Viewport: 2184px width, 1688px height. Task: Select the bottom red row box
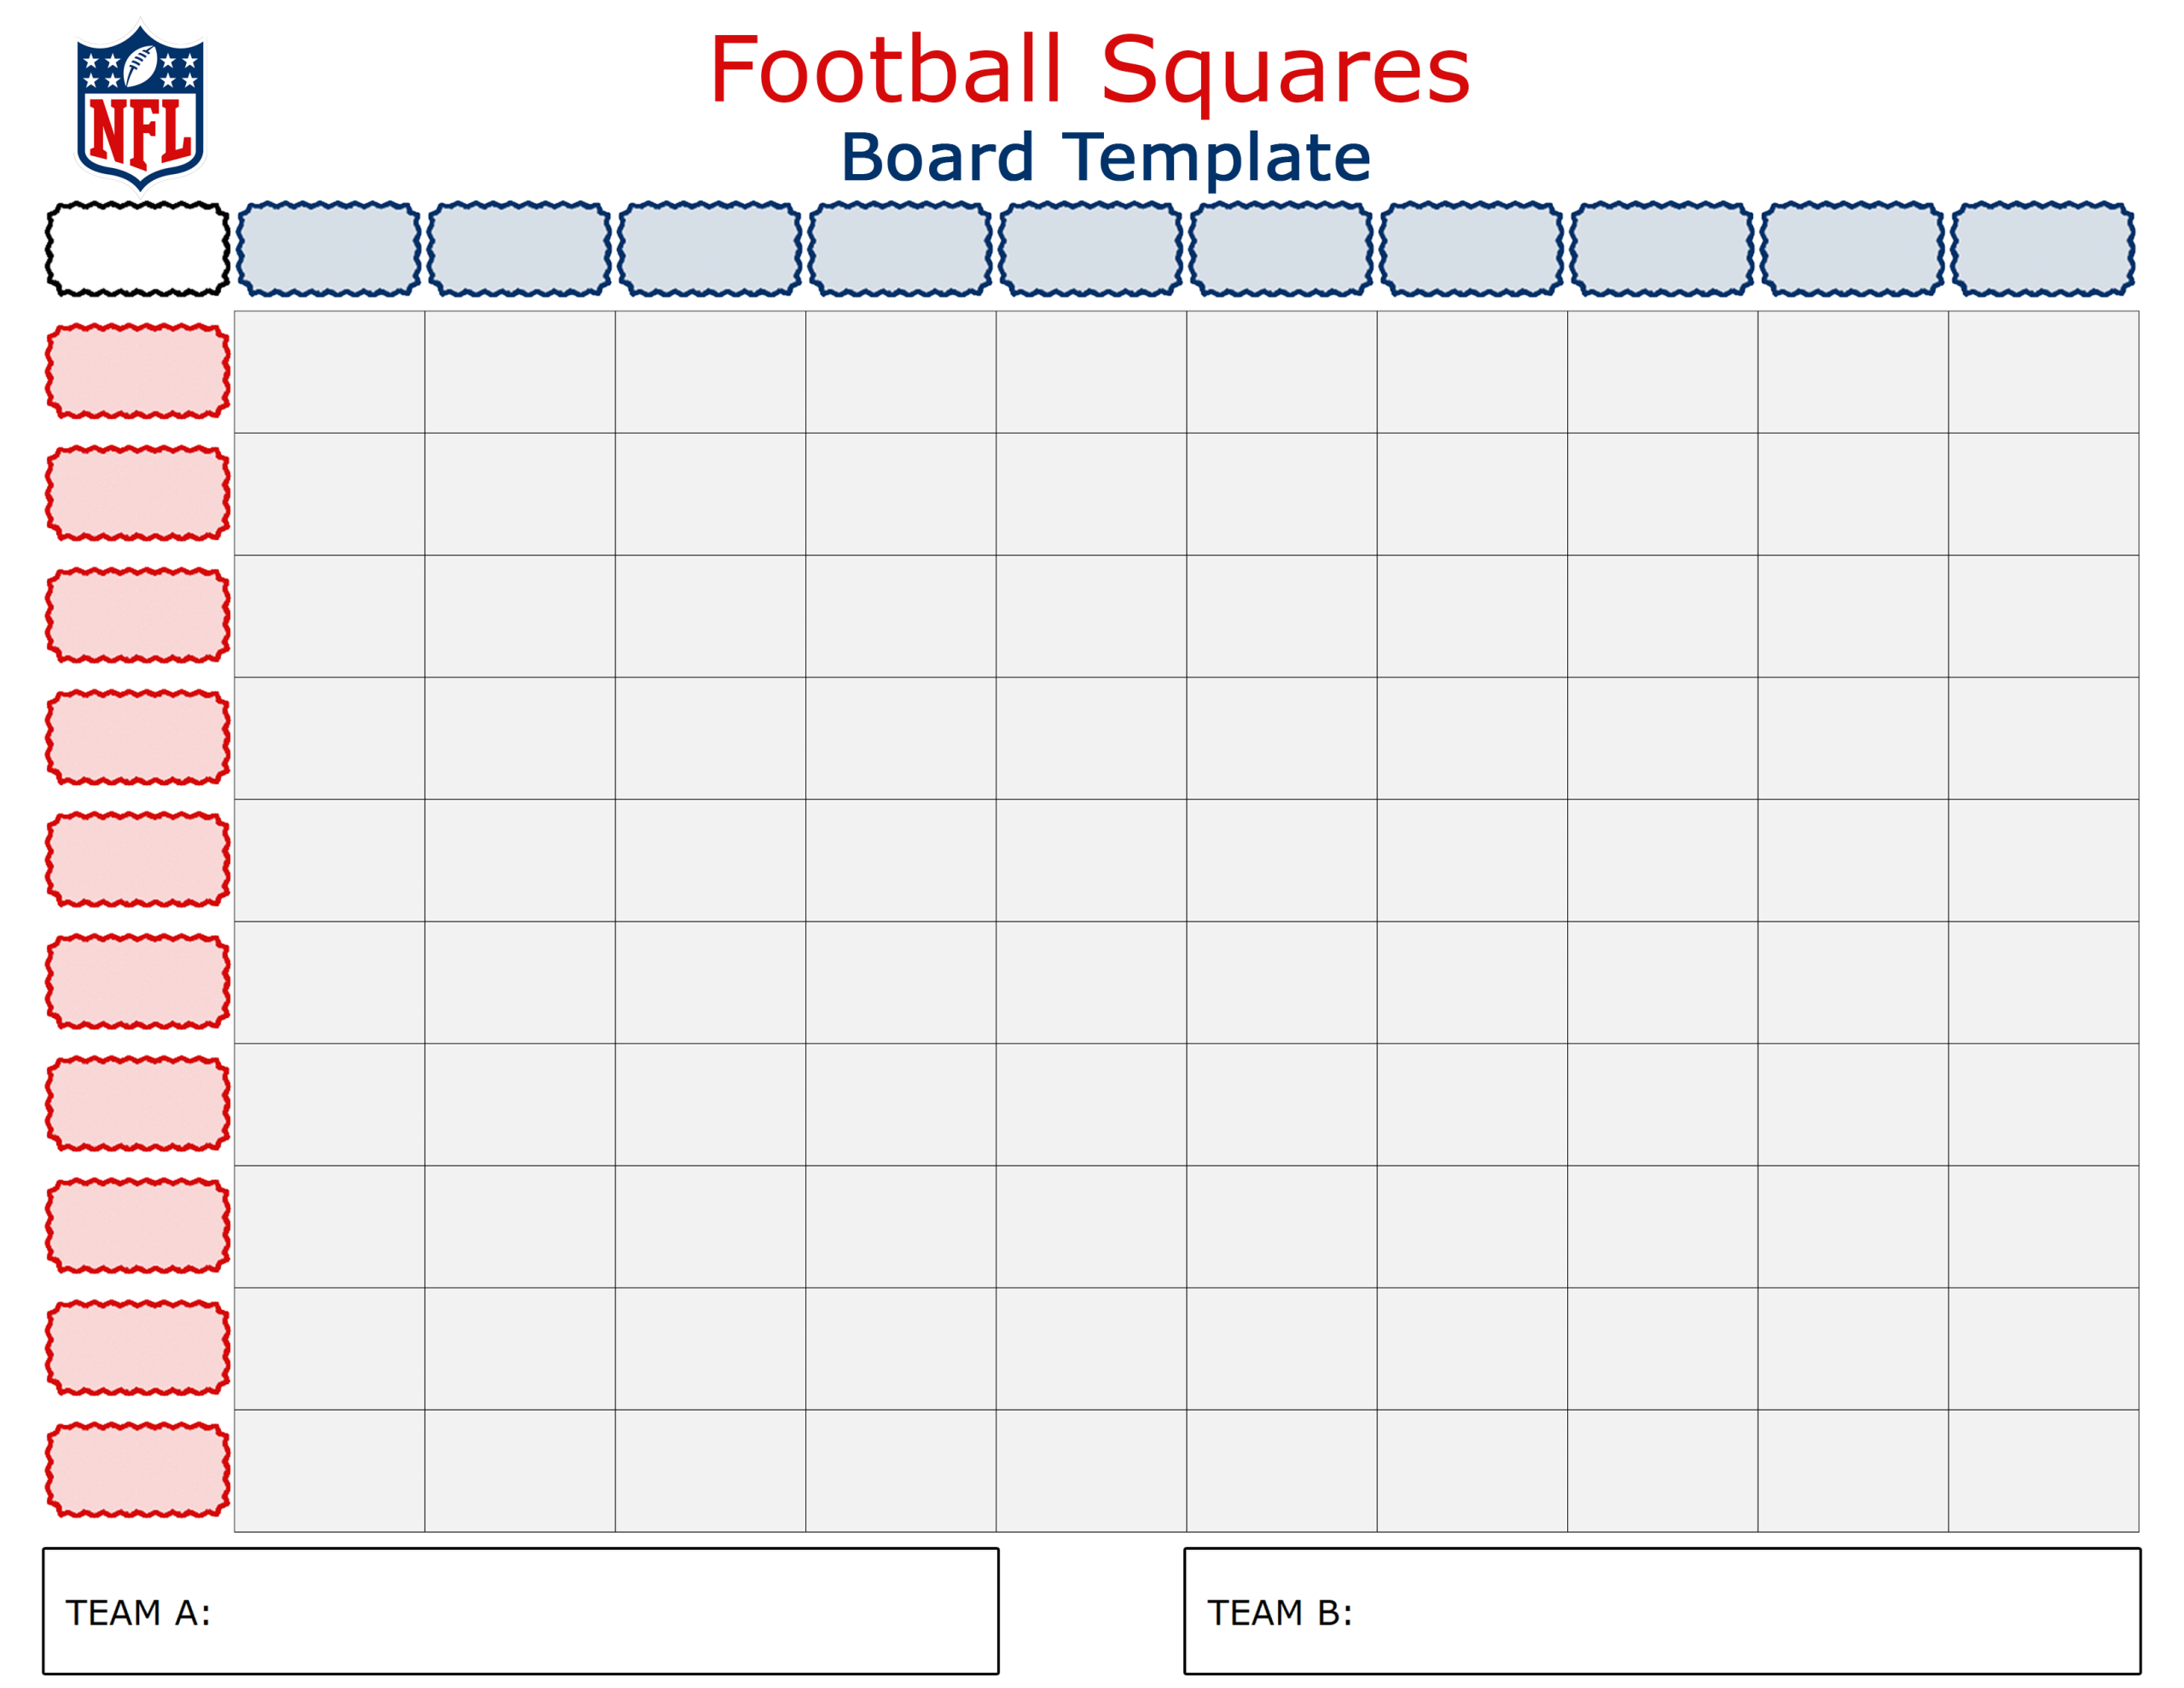pyautogui.click(x=138, y=1470)
